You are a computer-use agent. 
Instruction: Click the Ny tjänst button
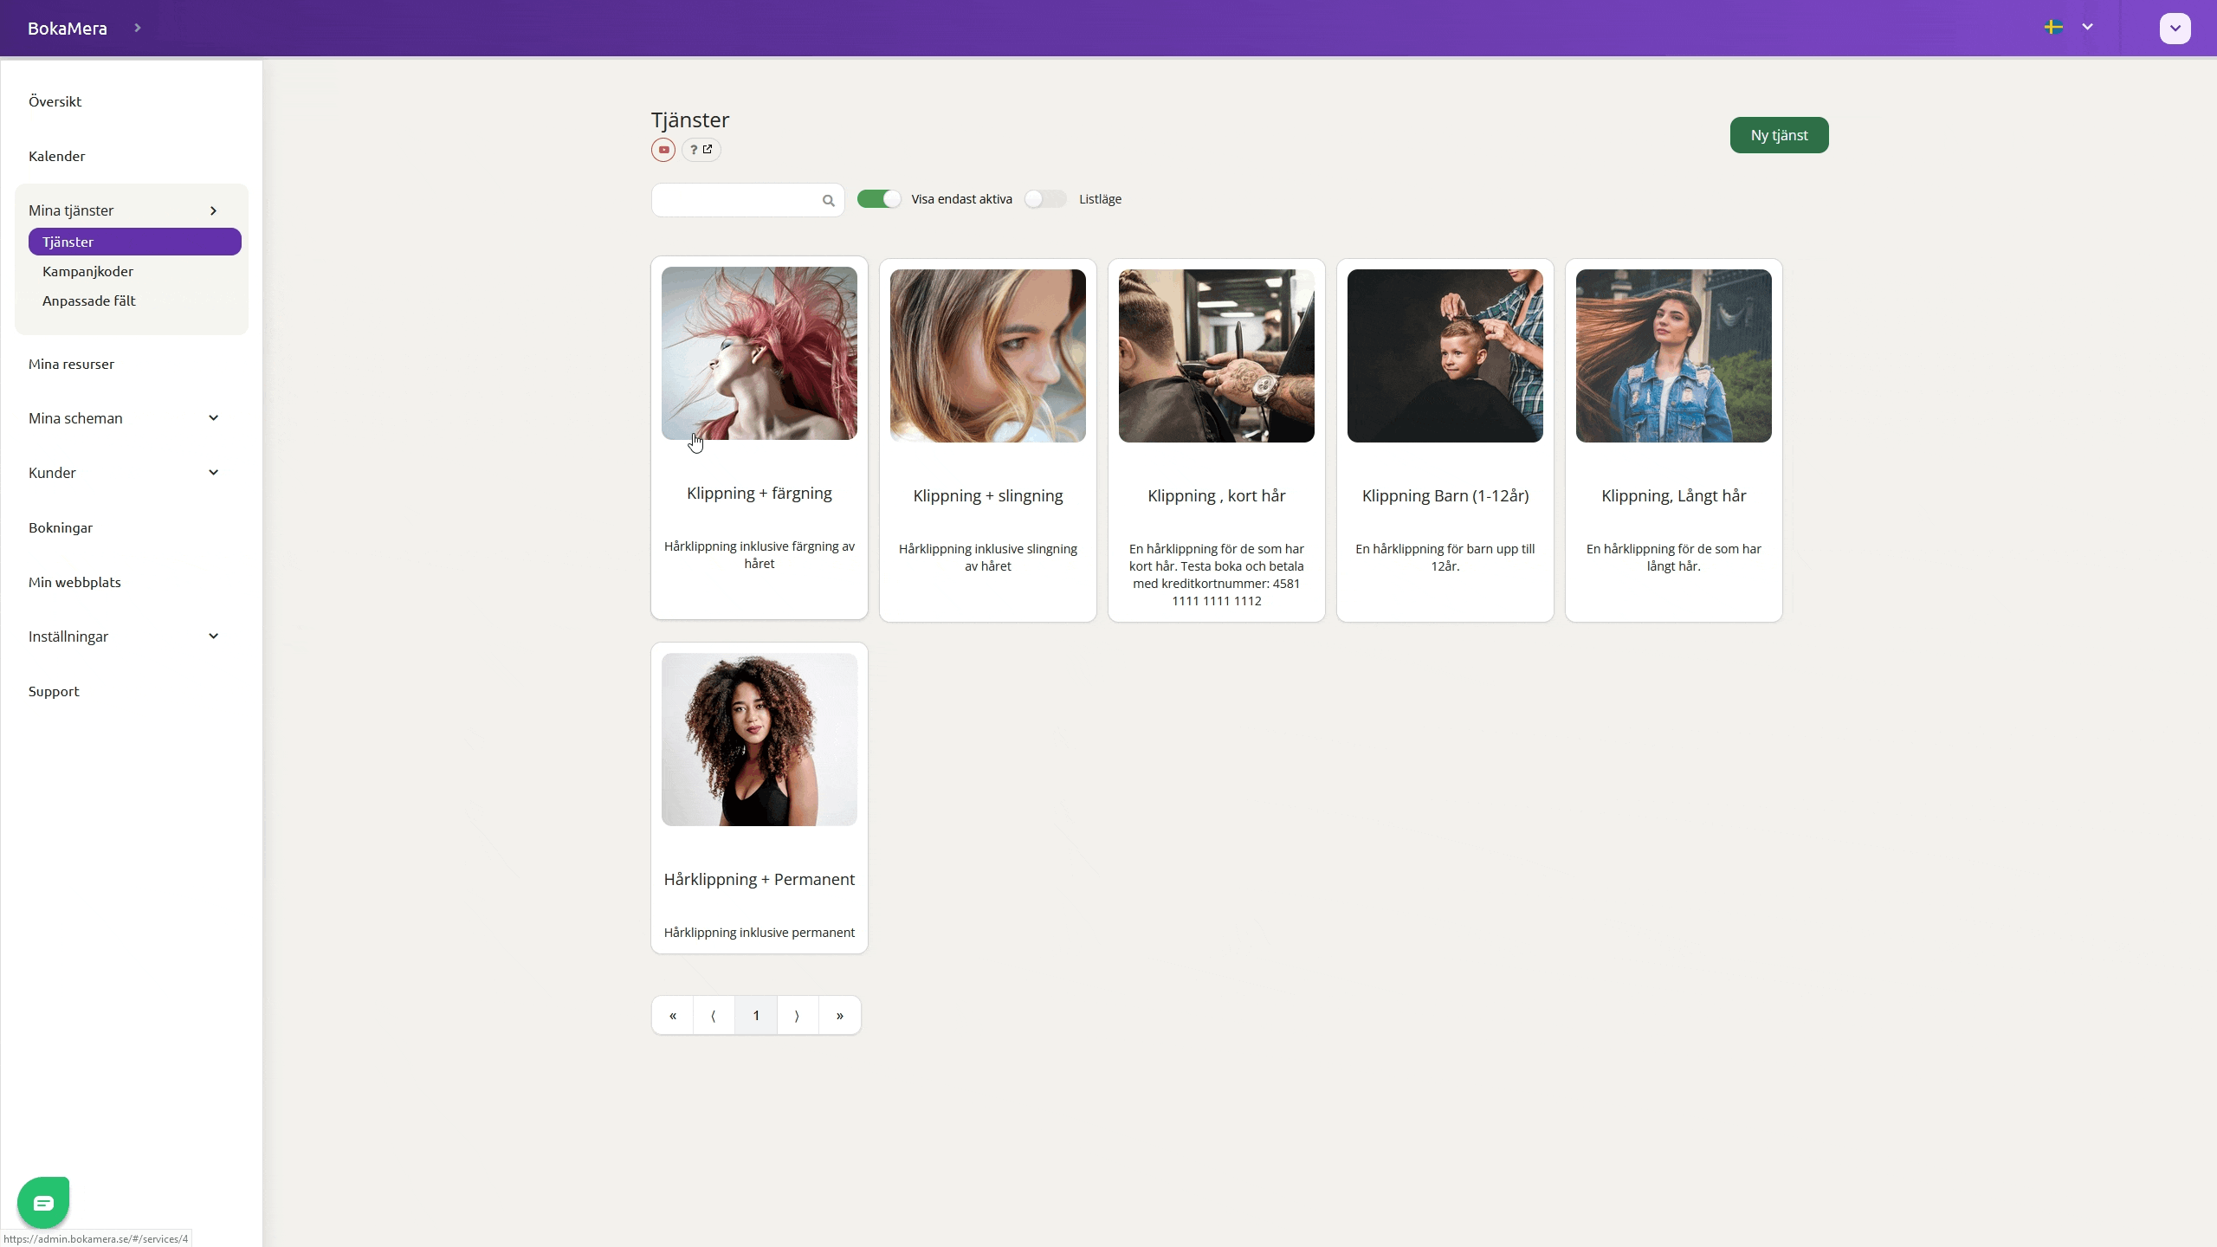(x=1779, y=135)
